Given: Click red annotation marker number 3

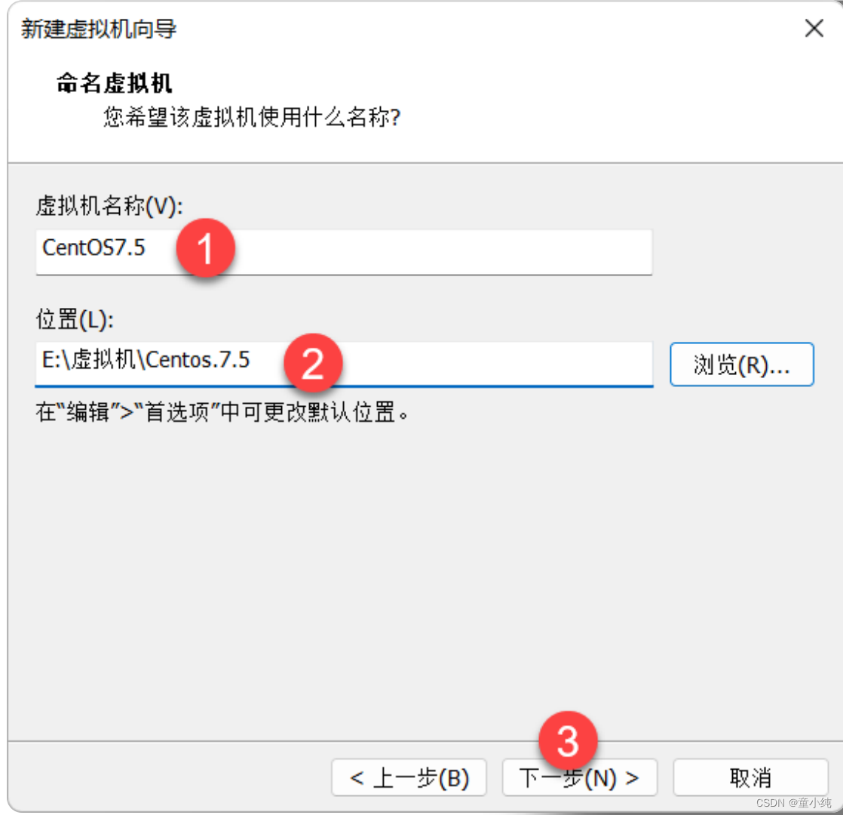Looking at the screenshot, I should [x=568, y=742].
